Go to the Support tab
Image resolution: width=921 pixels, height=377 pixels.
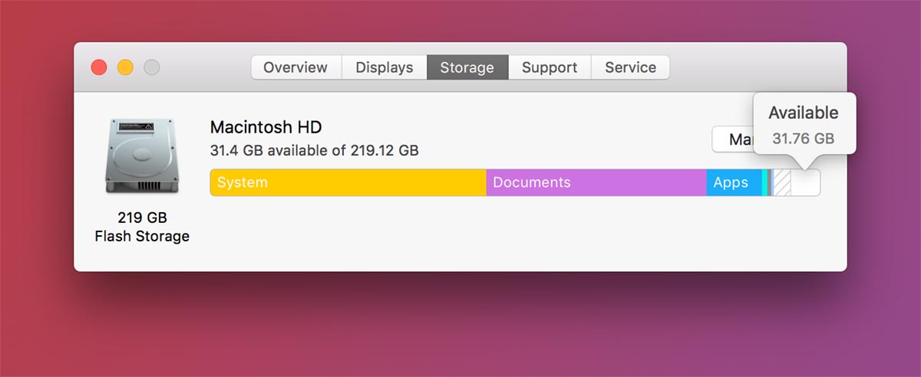(x=550, y=67)
